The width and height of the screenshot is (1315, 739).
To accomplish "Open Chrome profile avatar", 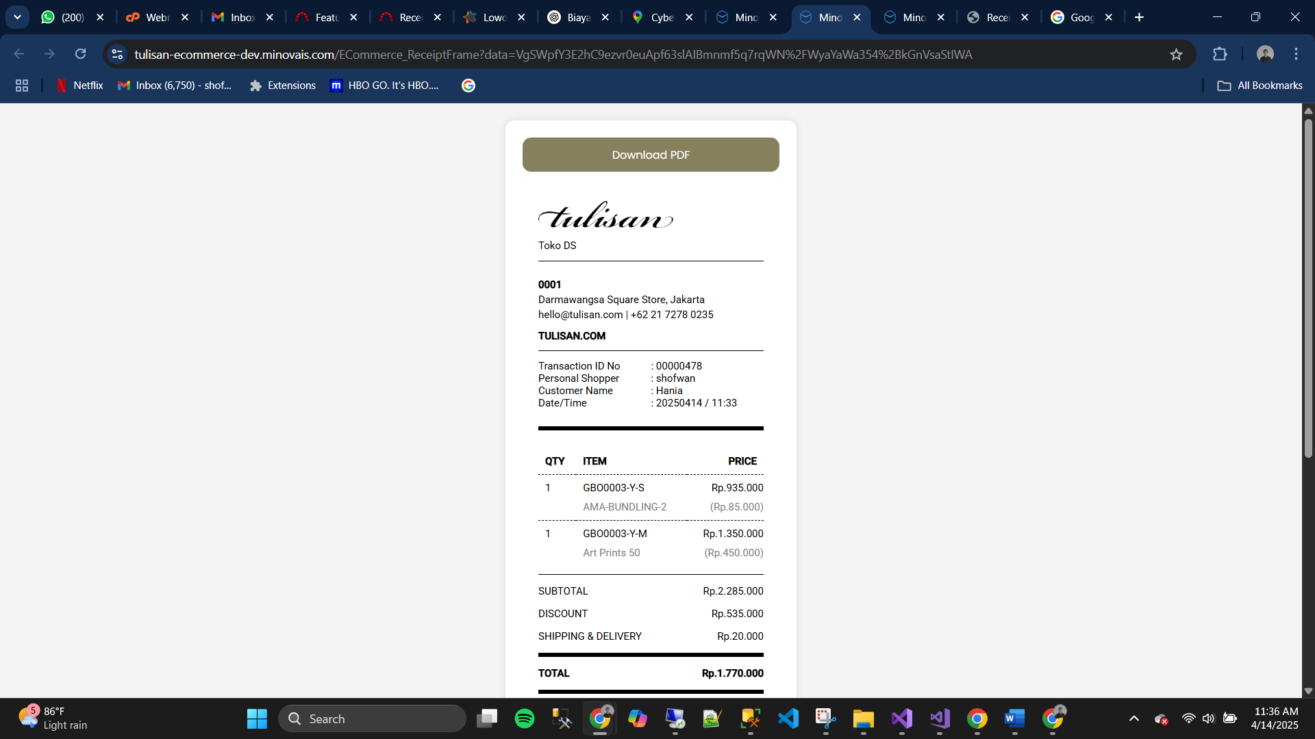I will point(1265,54).
